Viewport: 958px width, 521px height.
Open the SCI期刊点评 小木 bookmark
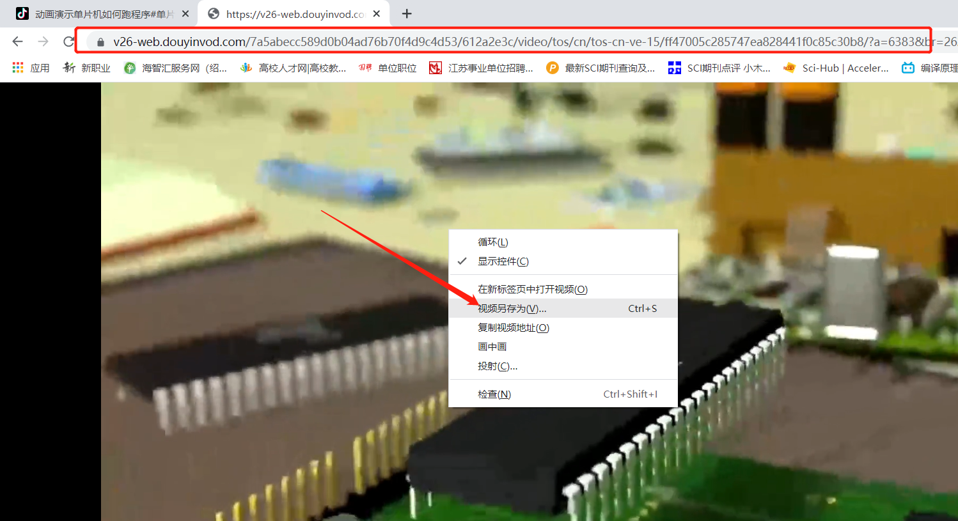[x=719, y=68]
